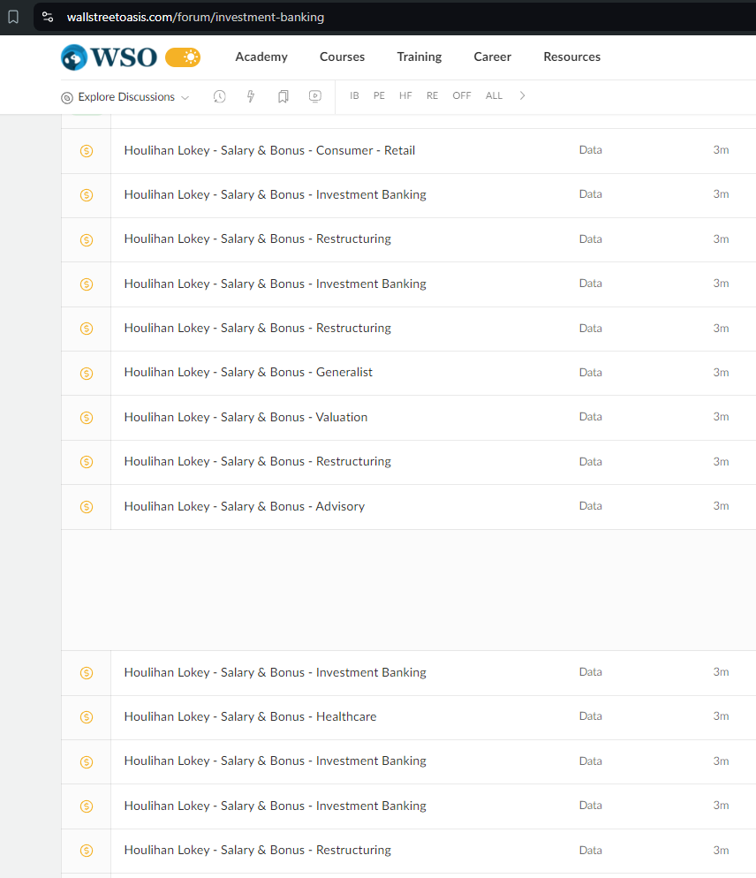Open the Academy menu
Viewport: 756px width, 878px height.
click(261, 57)
